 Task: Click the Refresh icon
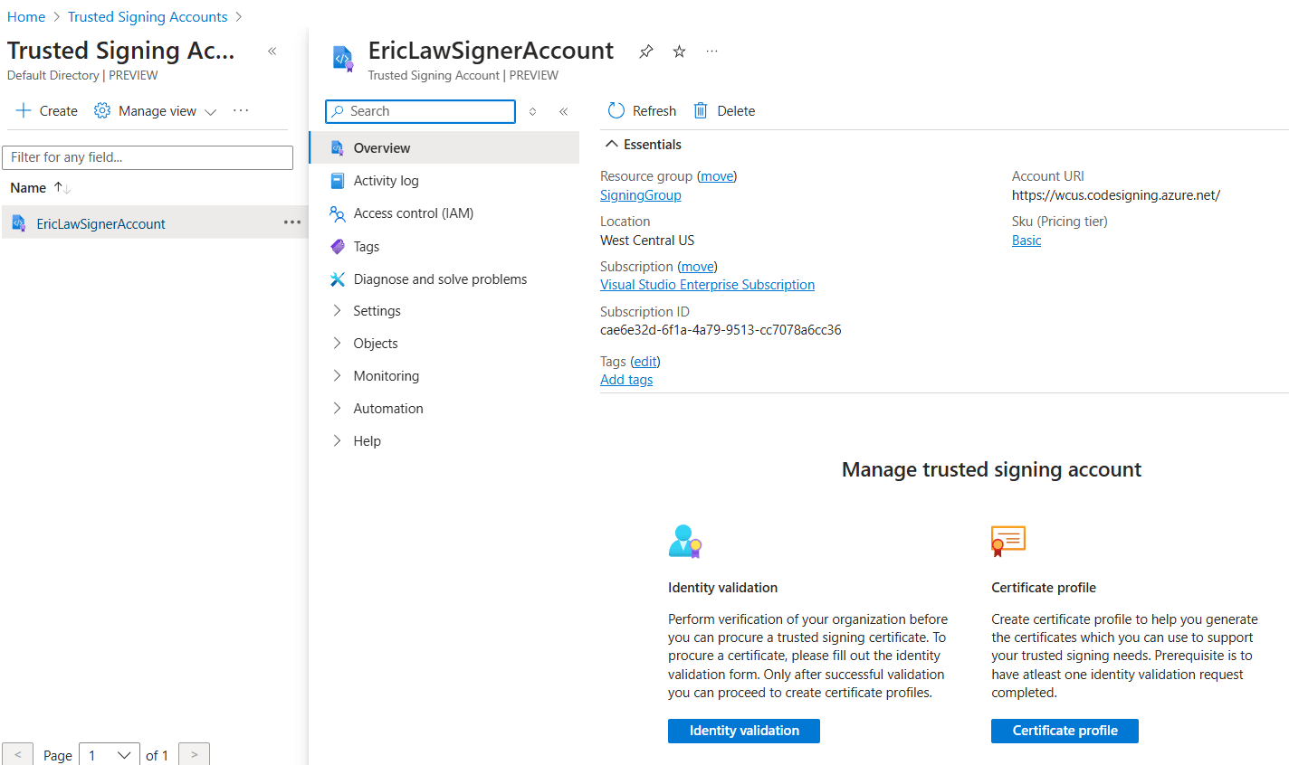click(616, 110)
